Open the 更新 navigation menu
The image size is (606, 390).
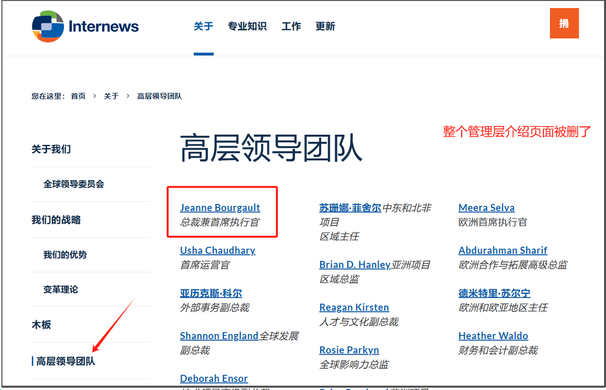325,26
